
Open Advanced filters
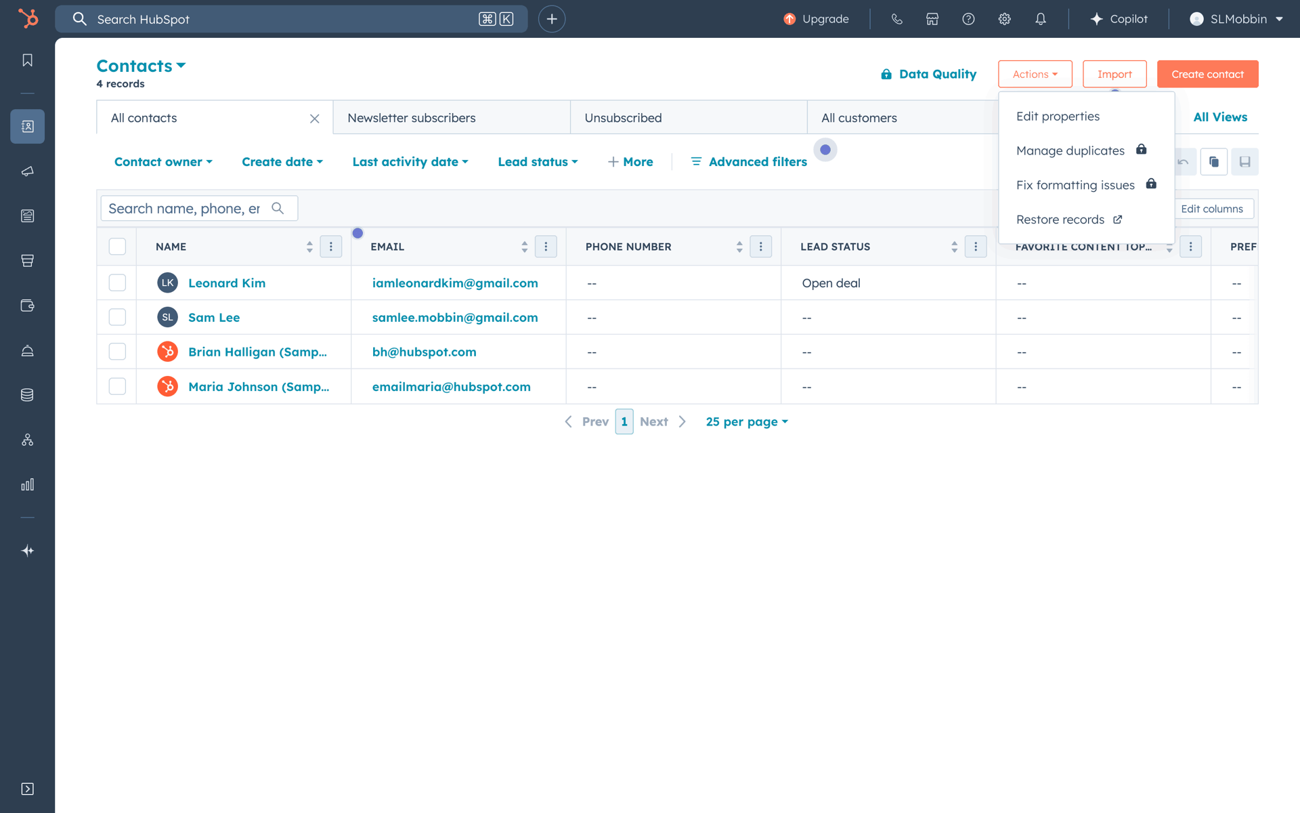[x=749, y=162]
